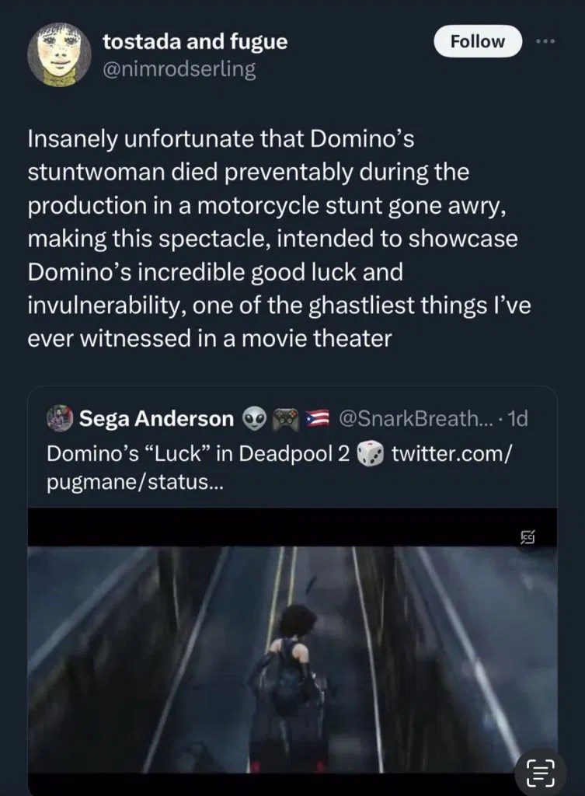585x796 pixels.
Task: Tap the quoted text 'Domino's "Luck" in Deadpool 2'
Action: (x=198, y=455)
